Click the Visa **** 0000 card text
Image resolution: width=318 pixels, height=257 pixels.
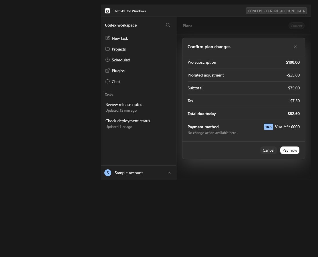(x=287, y=127)
